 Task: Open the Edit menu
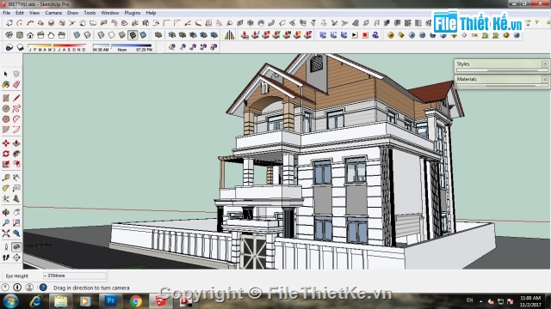(x=20, y=13)
